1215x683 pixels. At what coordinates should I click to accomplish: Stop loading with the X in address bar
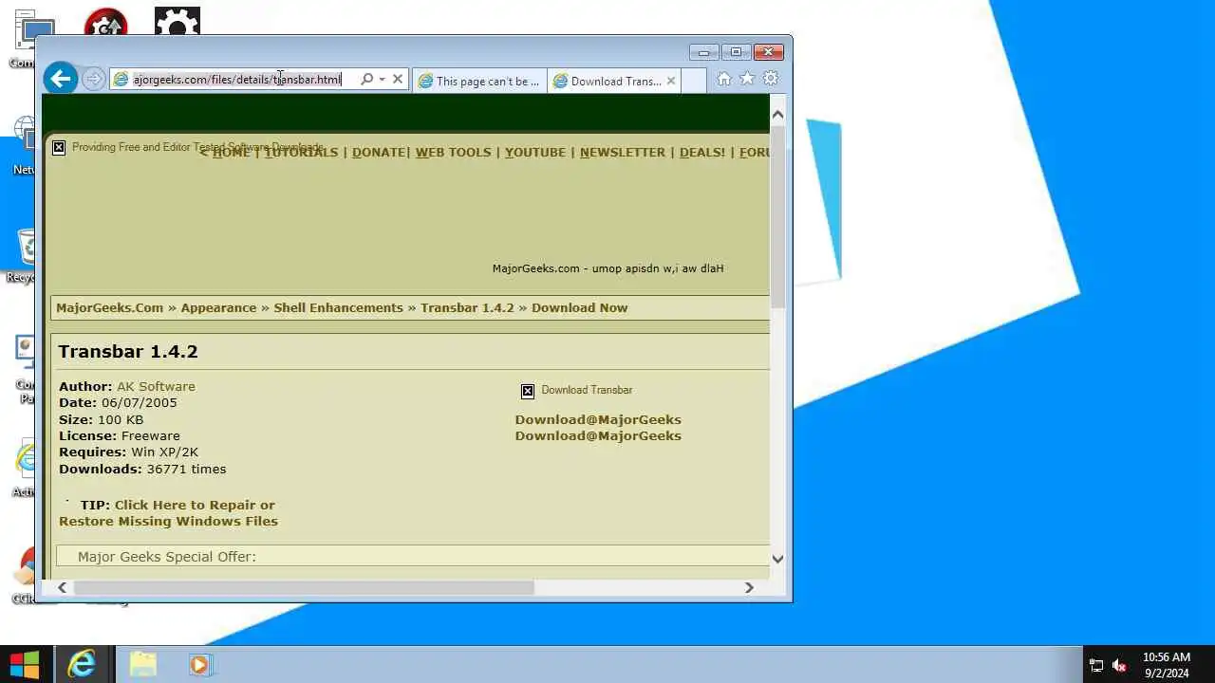tap(398, 80)
